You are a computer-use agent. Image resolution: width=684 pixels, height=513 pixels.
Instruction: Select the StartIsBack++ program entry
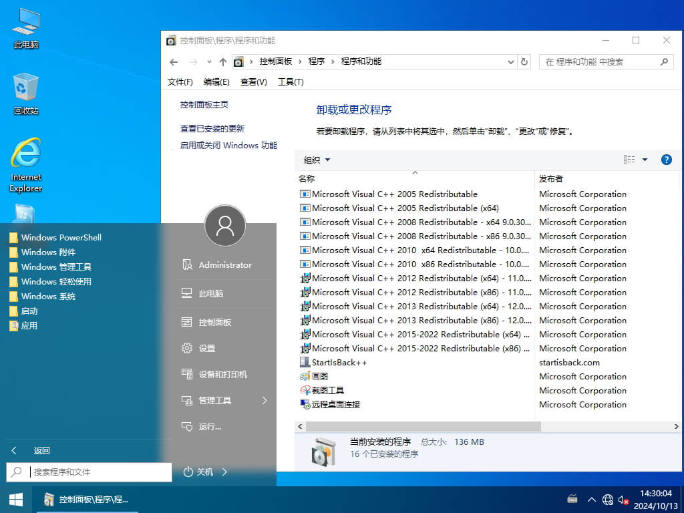coord(333,363)
